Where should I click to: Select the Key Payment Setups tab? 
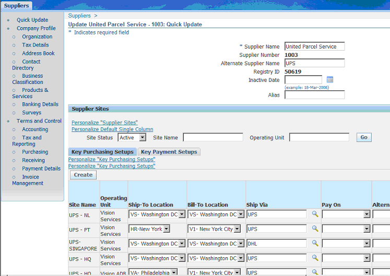click(x=169, y=152)
